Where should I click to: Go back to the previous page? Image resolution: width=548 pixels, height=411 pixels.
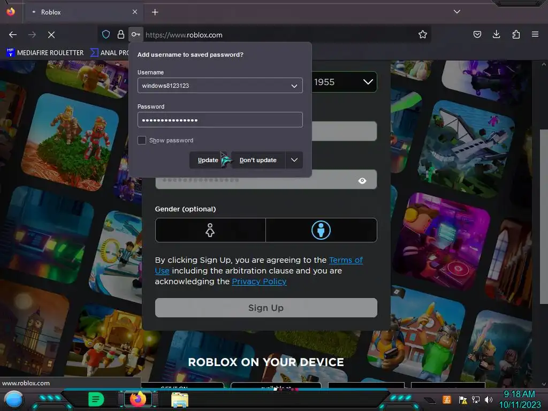pos(13,35)
